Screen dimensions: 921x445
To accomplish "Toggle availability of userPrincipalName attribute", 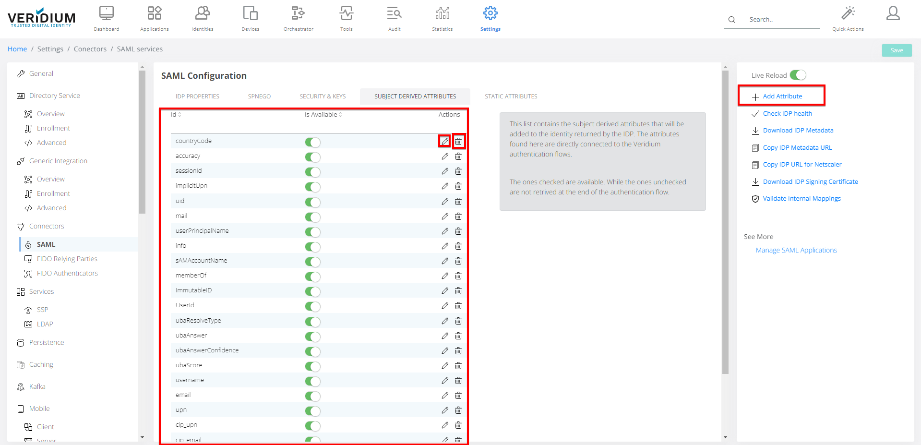I will (x=312, y=232).
